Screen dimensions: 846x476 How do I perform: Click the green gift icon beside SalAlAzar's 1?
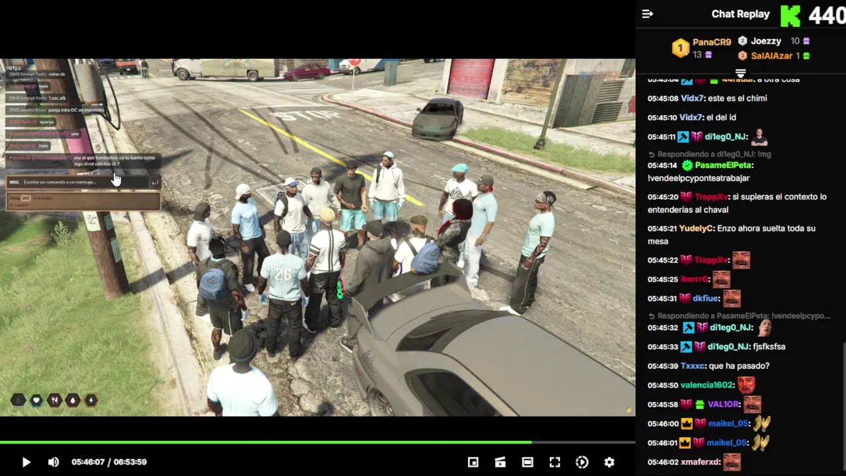807,56
